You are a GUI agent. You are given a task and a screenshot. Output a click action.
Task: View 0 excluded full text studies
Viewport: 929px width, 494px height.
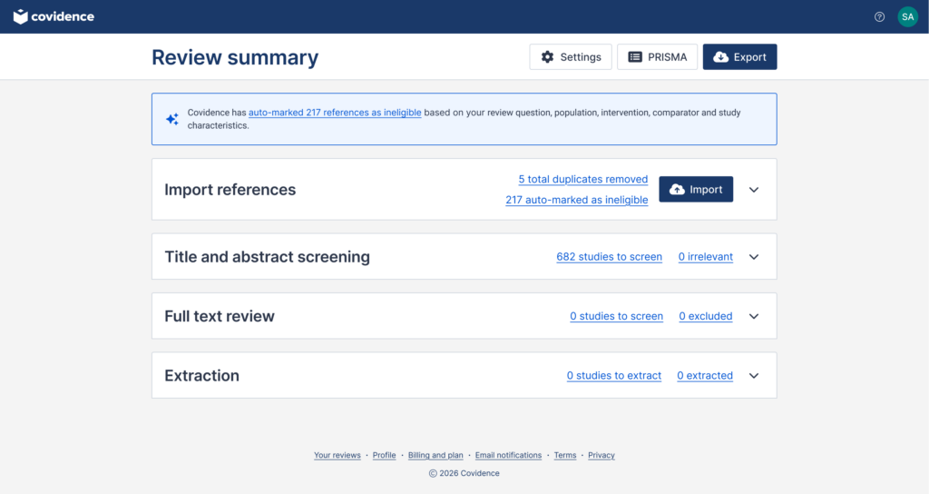(x=705, y=316)
